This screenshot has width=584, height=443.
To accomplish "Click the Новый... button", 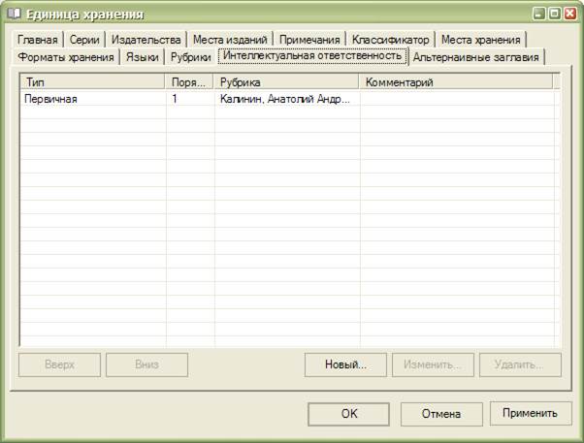I will [345, 365].
